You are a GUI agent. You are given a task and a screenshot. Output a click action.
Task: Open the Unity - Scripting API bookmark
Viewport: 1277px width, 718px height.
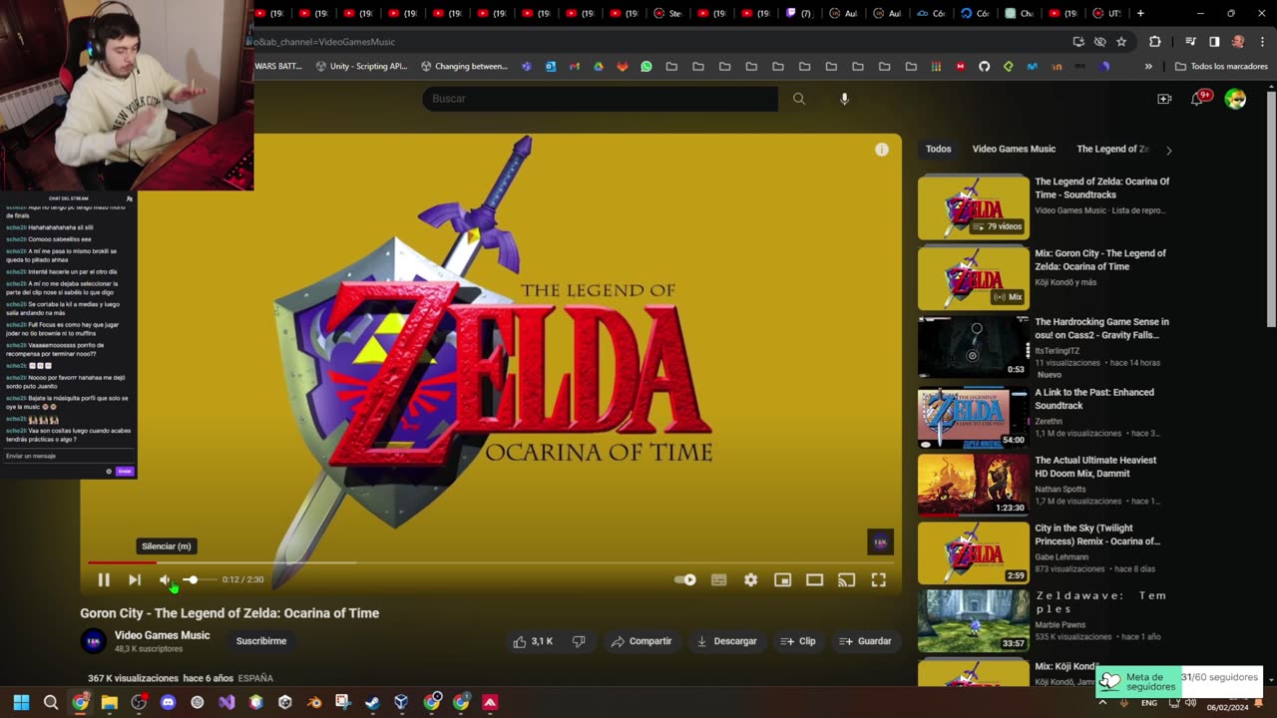(x=361, y=67)
